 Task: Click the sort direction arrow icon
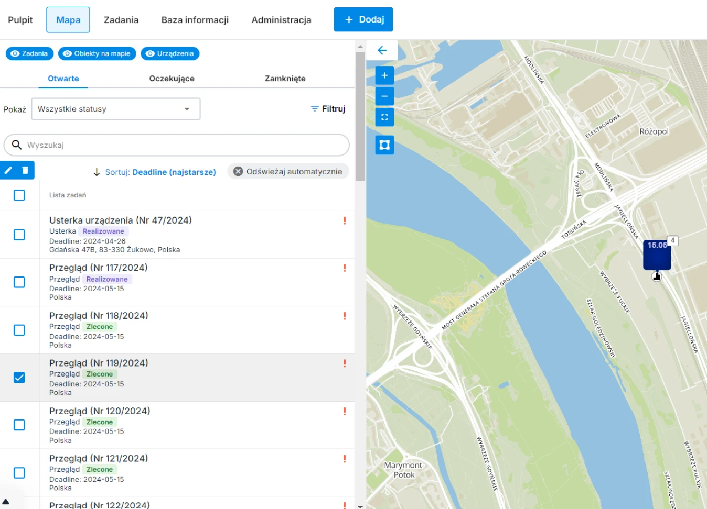(x=97, y=172)
